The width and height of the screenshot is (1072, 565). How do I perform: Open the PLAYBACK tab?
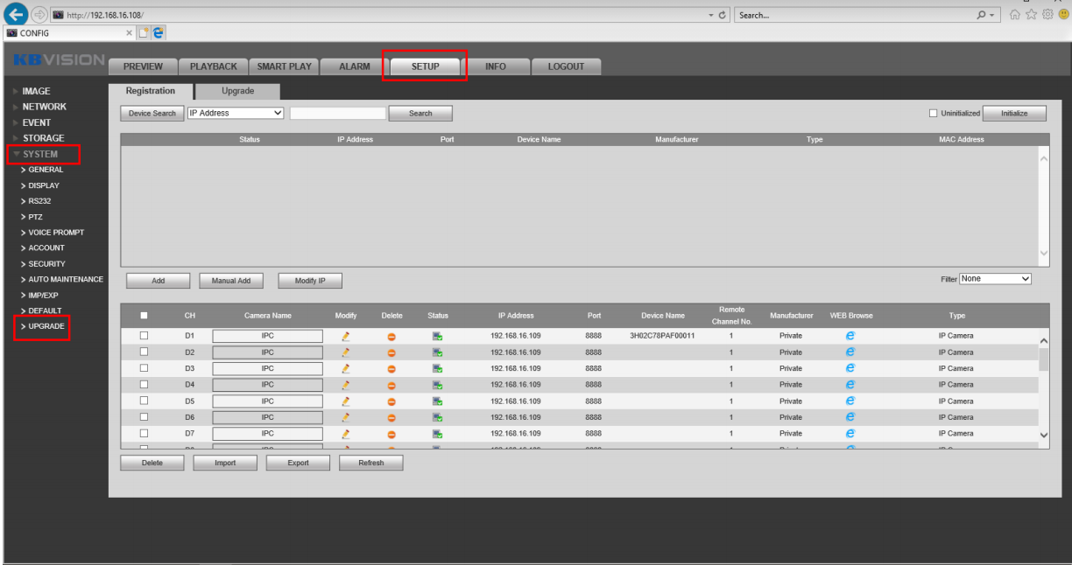point(213,66)
